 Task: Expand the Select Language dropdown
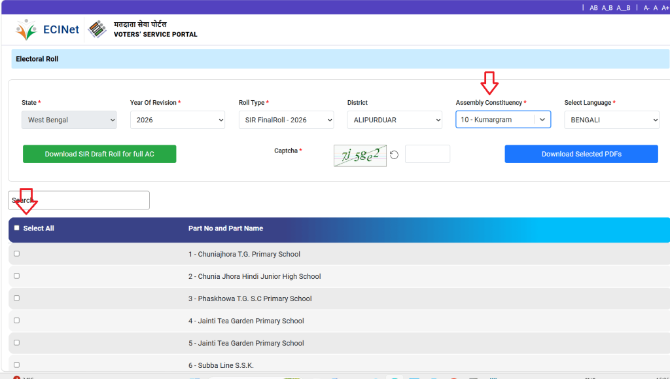click(611, 119)
